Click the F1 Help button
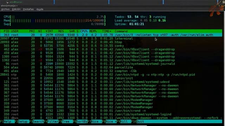225x126 pixels. (x=7, y=121)
